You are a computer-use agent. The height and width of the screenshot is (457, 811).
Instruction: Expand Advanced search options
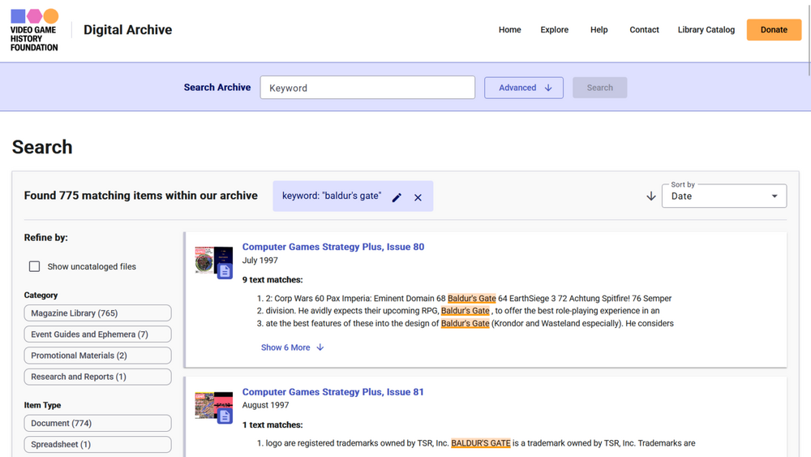[523, 88]
